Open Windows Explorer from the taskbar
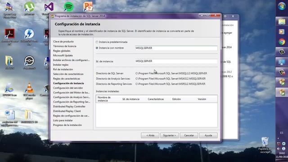288x162 pixels. 282,22
